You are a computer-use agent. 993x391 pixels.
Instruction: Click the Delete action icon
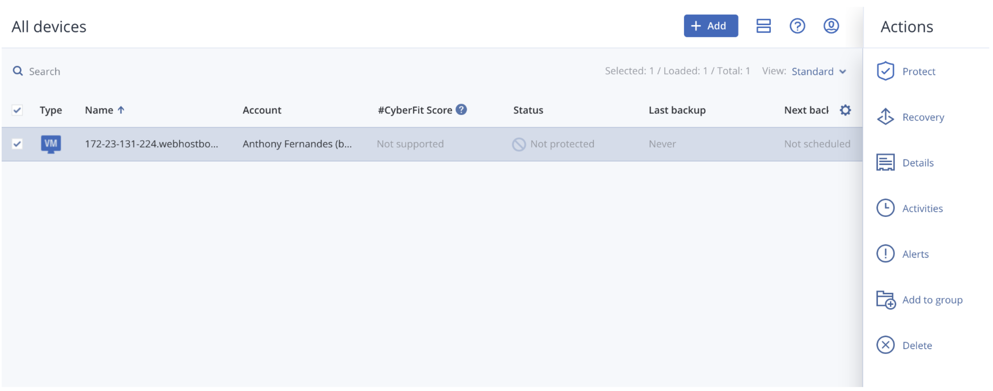tap(886, 345)
